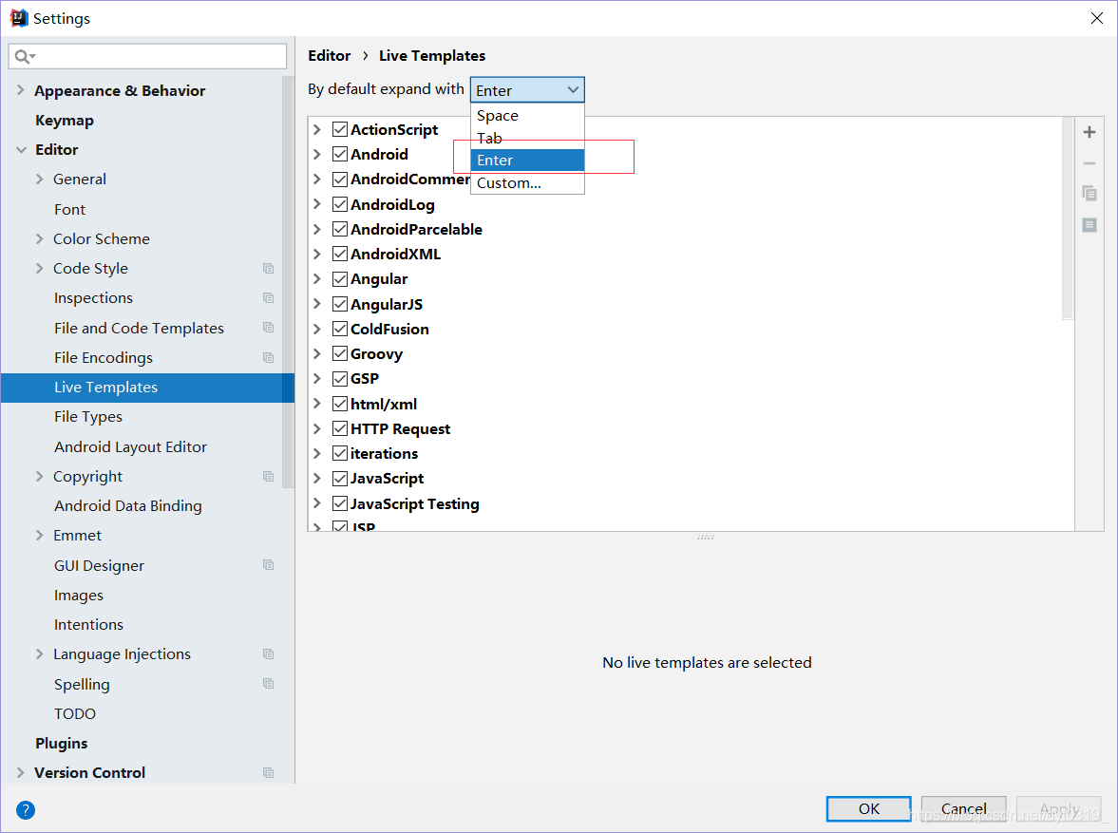Screen dimensions: 1118x833
Task: Click the add template plus icon
Action: point(1089,132)
